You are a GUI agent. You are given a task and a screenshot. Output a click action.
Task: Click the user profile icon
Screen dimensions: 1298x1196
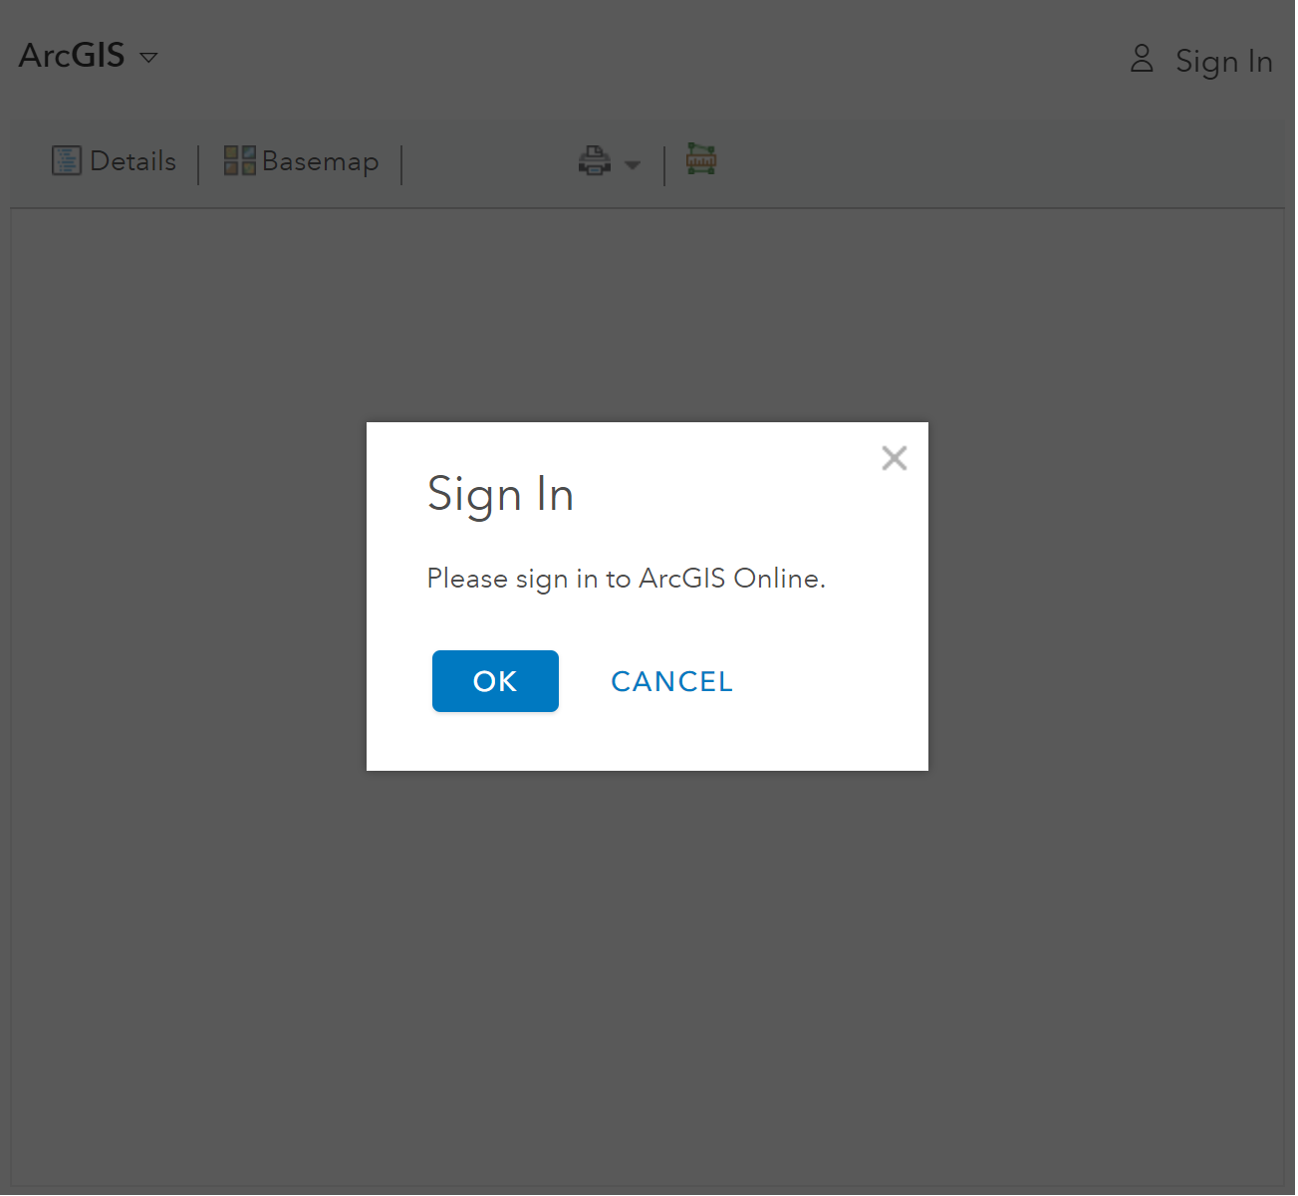click(x=1142, y=58)
